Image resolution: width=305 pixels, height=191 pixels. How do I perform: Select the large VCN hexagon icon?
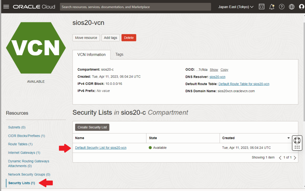click(36, 48)
